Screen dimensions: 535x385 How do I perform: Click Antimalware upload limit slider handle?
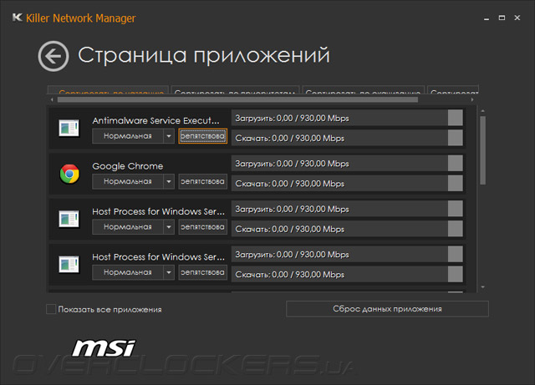pos(455,118)
